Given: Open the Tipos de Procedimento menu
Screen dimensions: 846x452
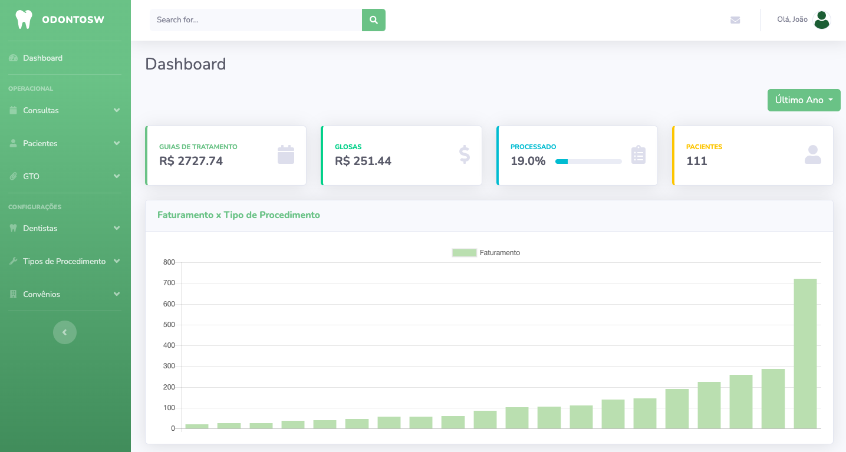Looking at the screenshot, I should tap(65, 261).
